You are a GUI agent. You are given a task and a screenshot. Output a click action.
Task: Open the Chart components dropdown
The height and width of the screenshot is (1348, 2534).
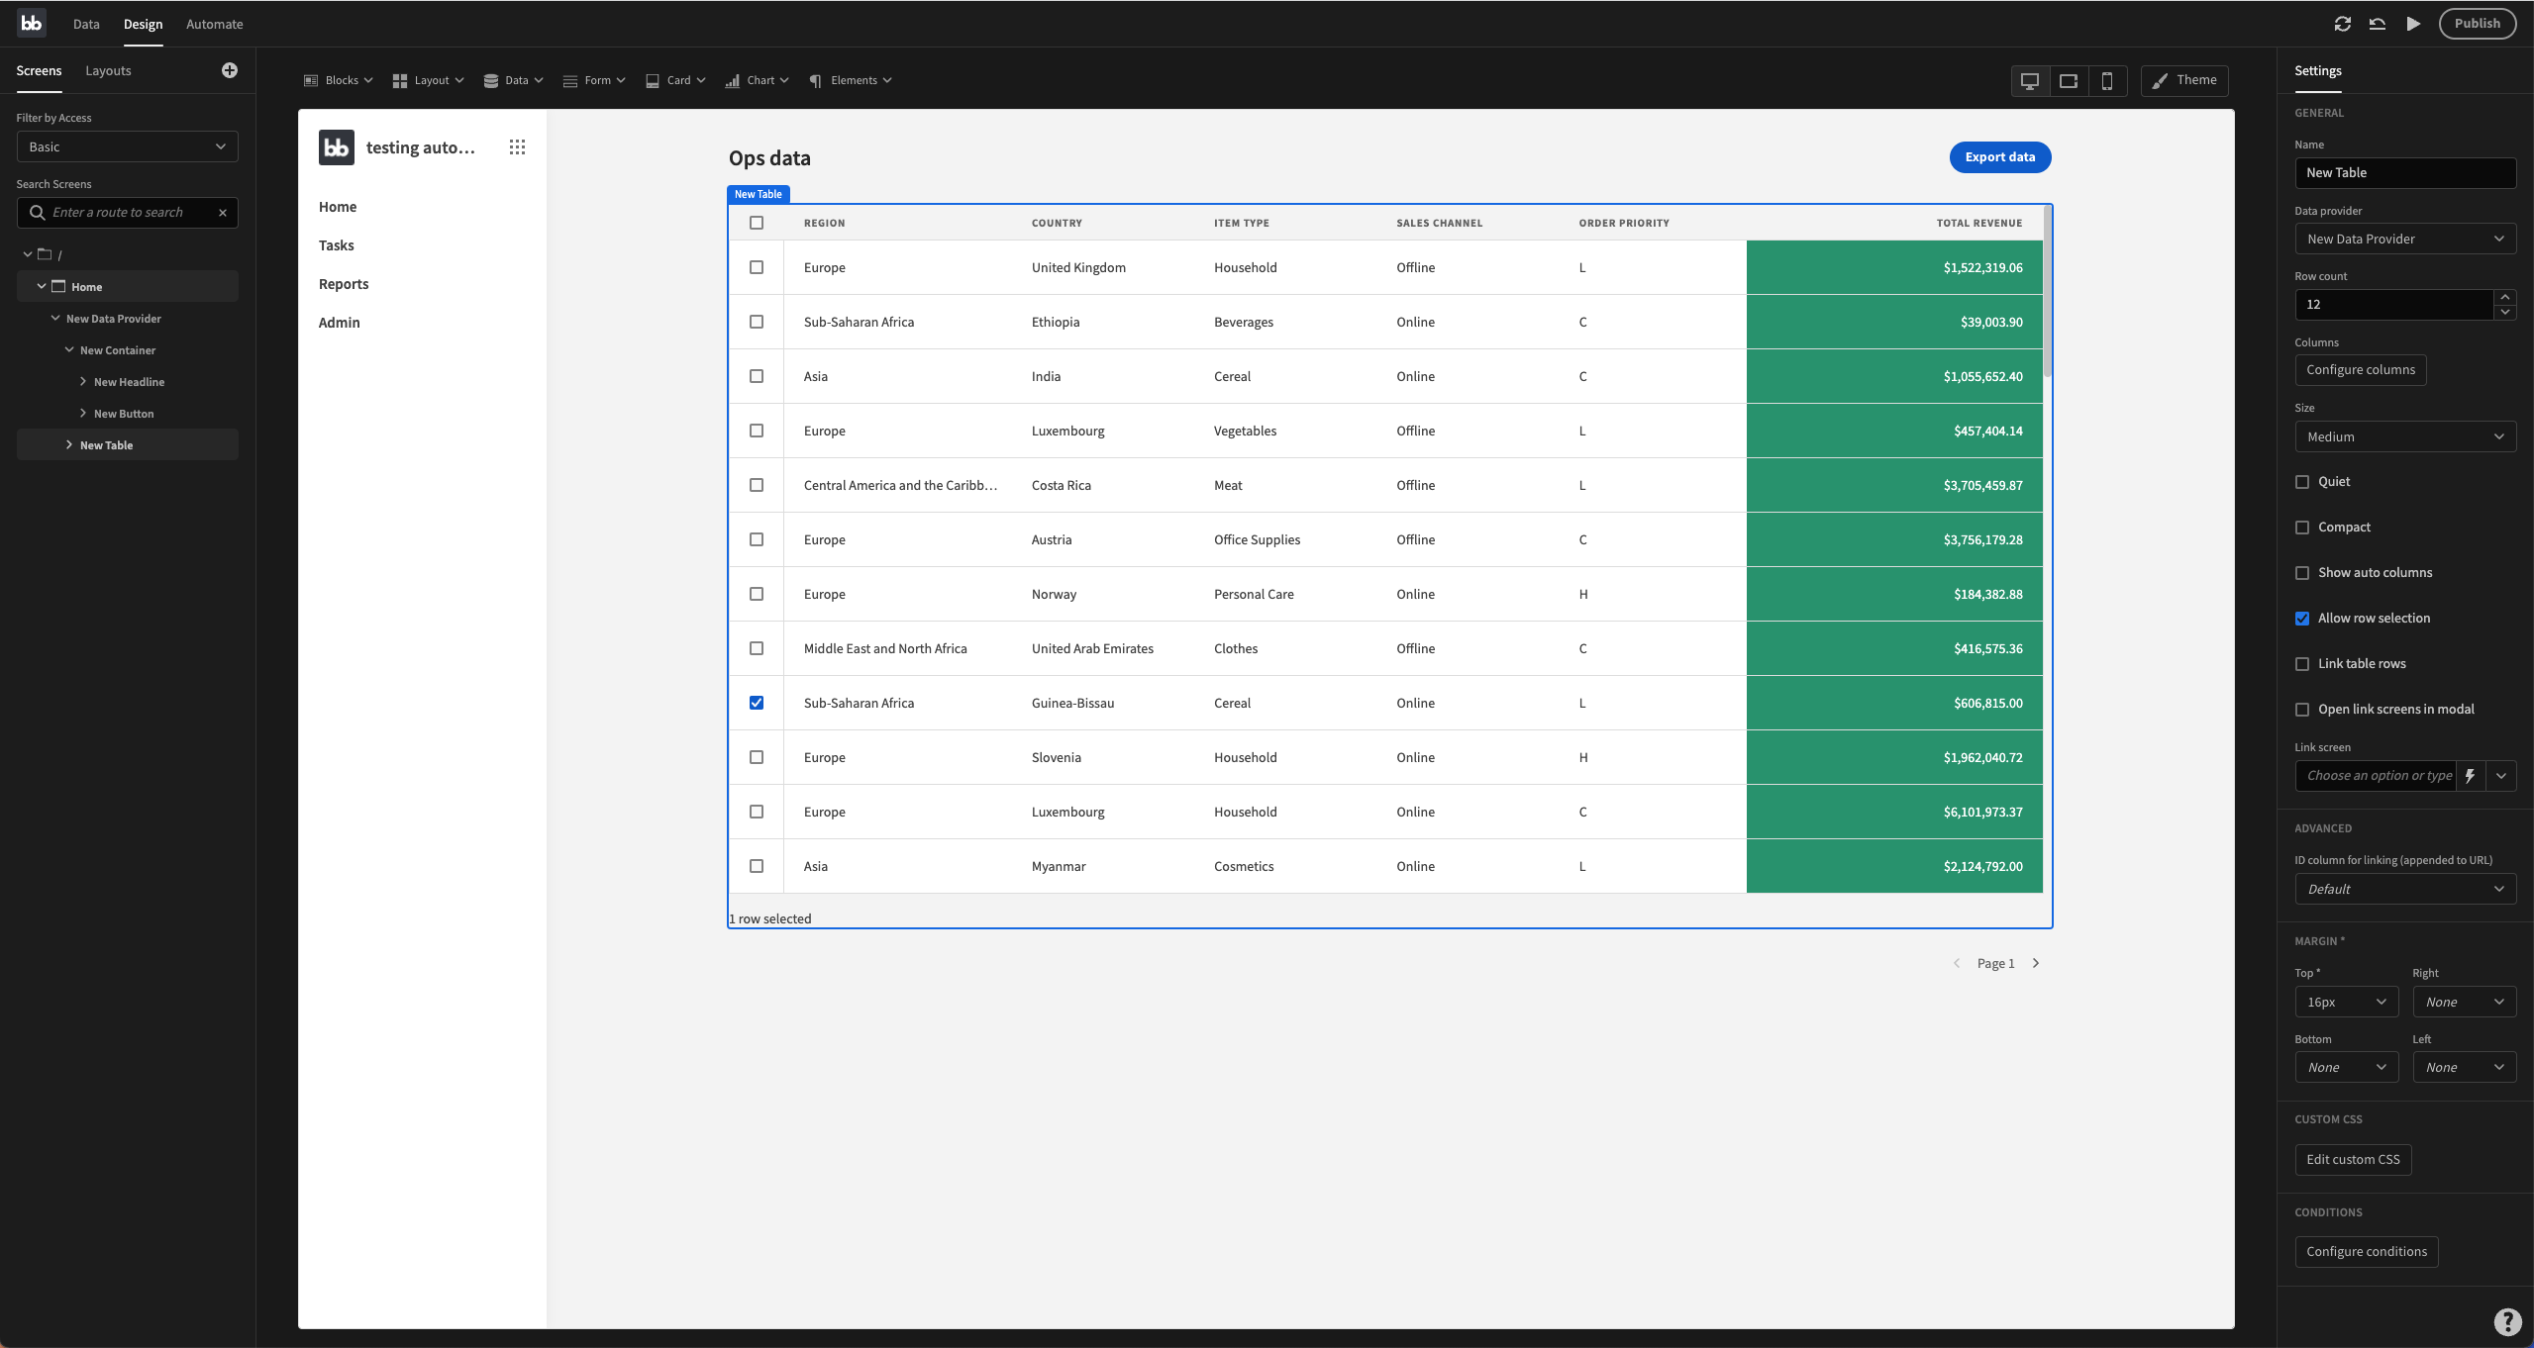(x=758, y=81)
